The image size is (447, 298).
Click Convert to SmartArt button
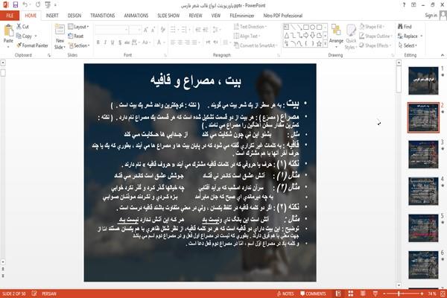tap(256, 45)
